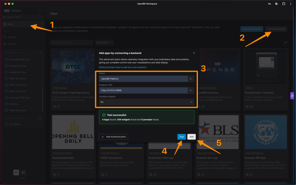296x185 pixels.
Task: Open Dual Mandate Template app card
Action: (266, 79)
